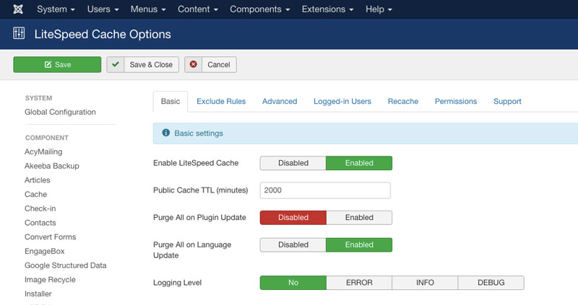Open EngageBox component settings
Image resolution: width=578 pixels, height=305 pixels.
(45, 252)
